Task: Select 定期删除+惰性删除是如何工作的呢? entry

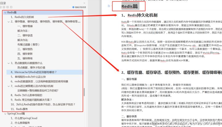Action: 38,90
